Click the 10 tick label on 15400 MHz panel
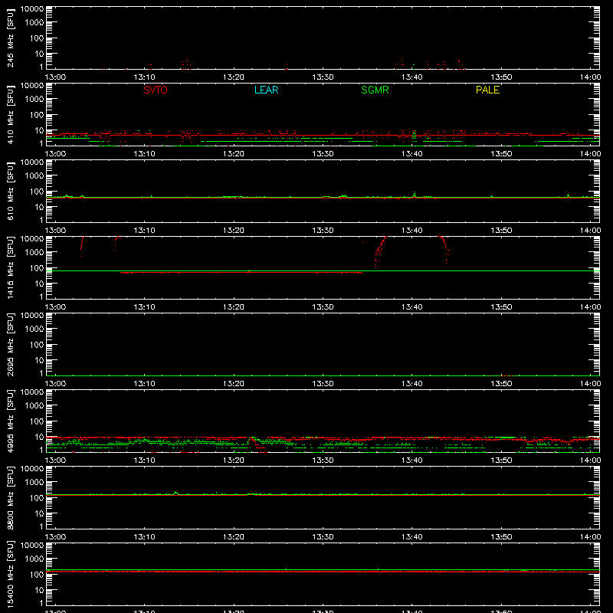The height and width of the screenshot is (613, 613). point(39,590)
